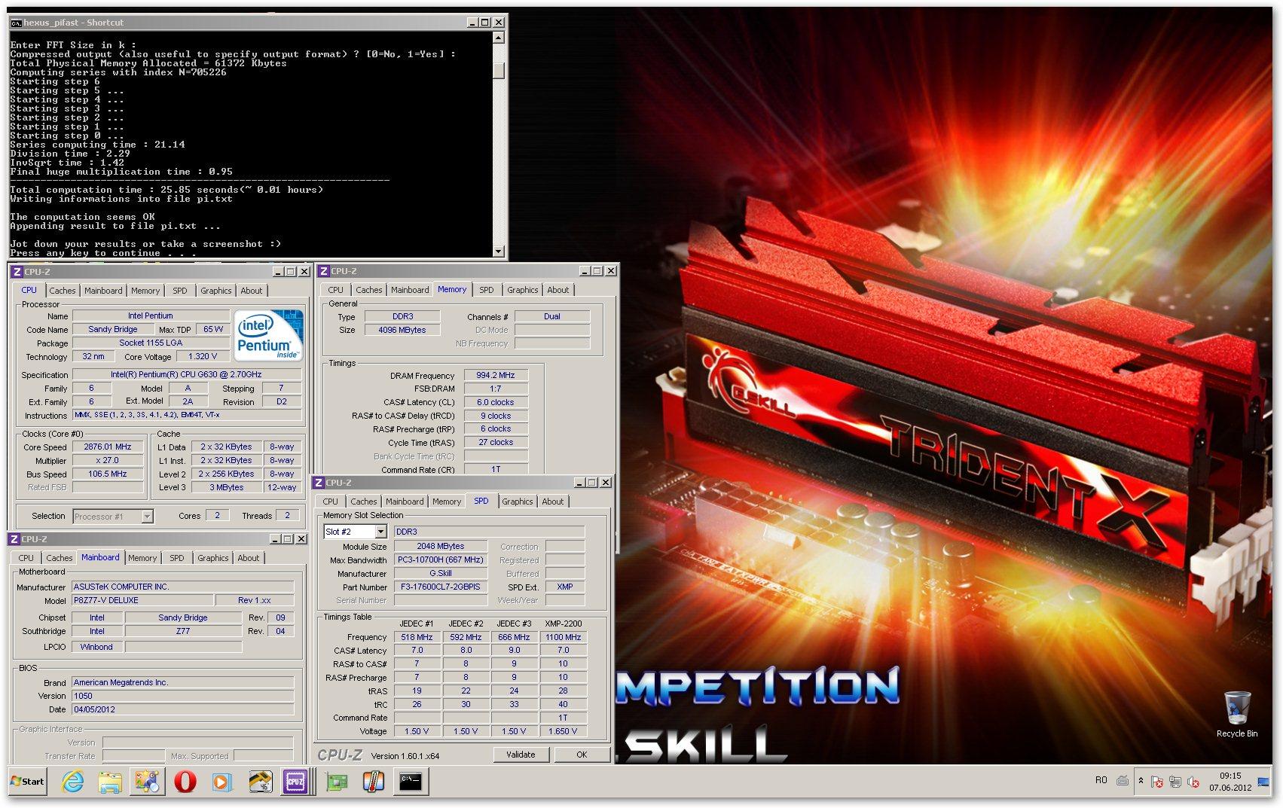Open the Slot #2 memory slot dropdown

click(x=380, y=532)
